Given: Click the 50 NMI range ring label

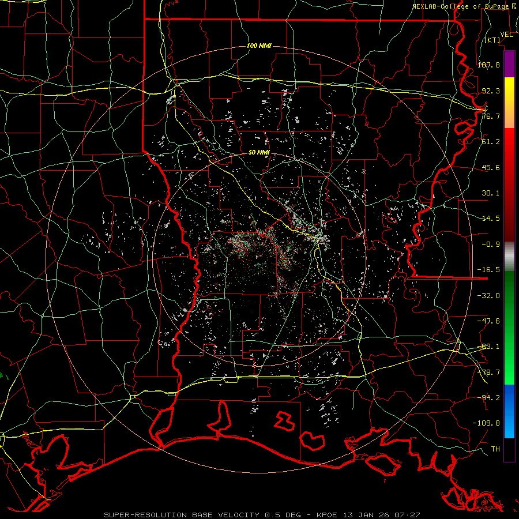Looking at the screenshot, I should point(259,153).
